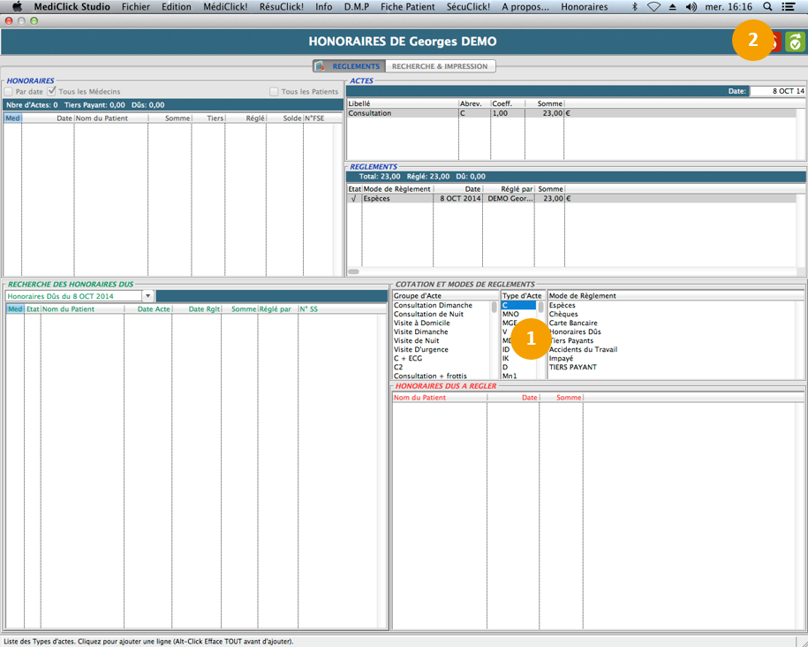The image size is (808, 647).
Task: Open the Honoraires Dûs date dropdown
Action: 148,296
